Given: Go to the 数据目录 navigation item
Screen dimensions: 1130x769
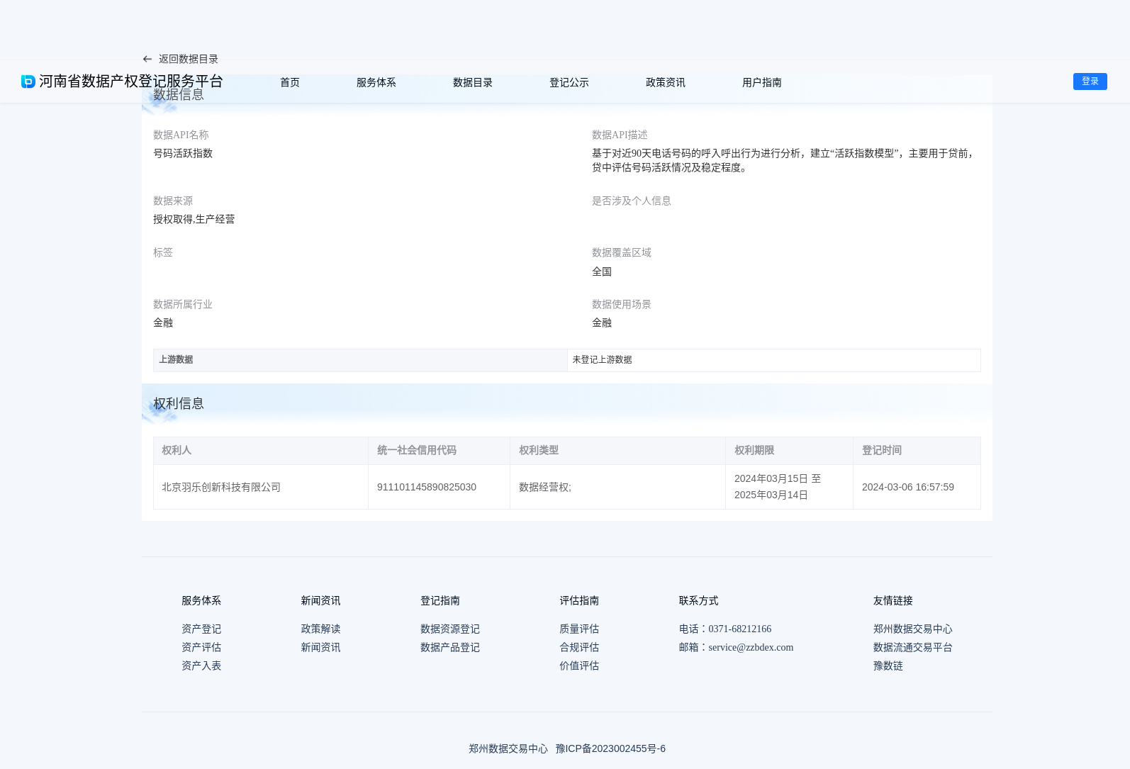Looking at the screenshot, I should click(x=473, y=83).
